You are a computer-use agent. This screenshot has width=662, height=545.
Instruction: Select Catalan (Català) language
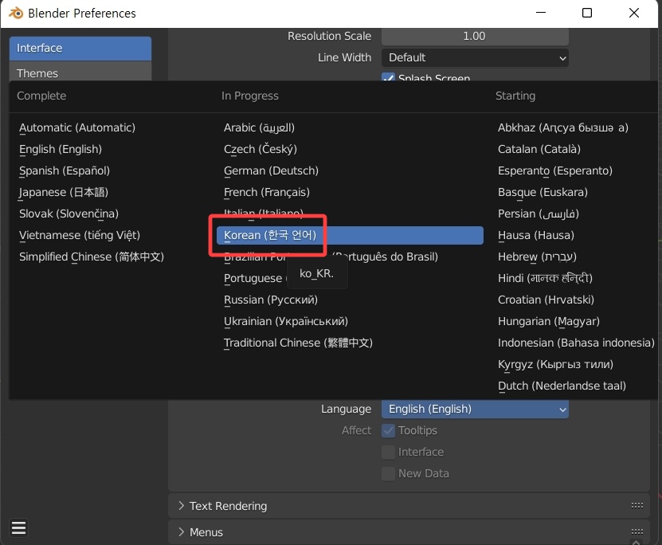tap(539, 149)
